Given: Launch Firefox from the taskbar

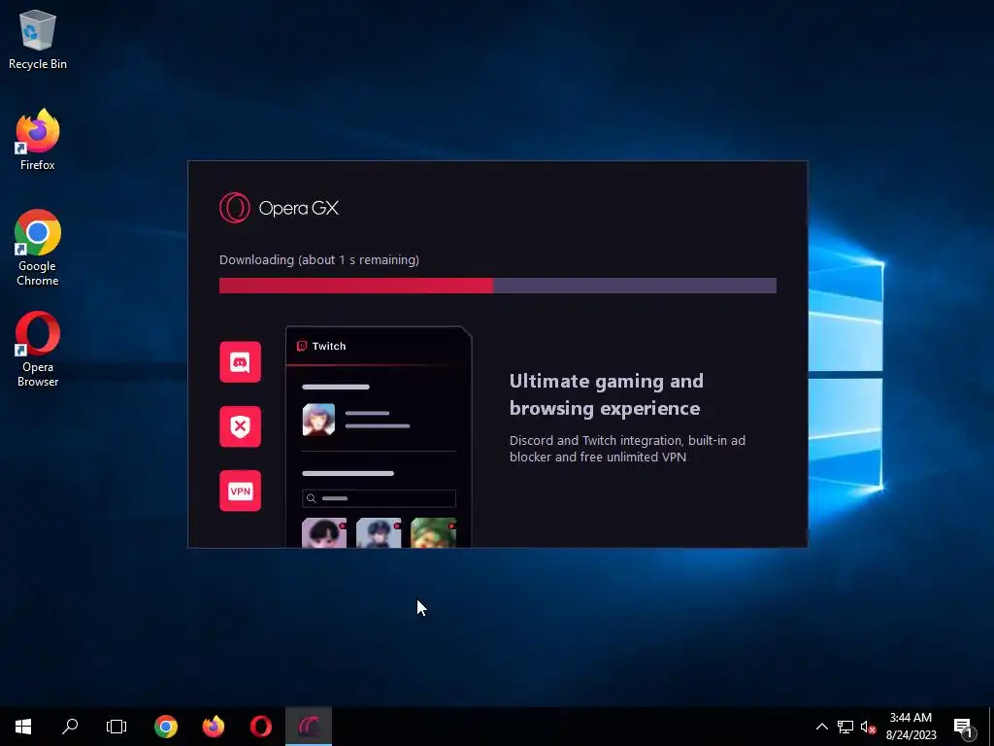Looking at the screenshot, I should 214,727.
